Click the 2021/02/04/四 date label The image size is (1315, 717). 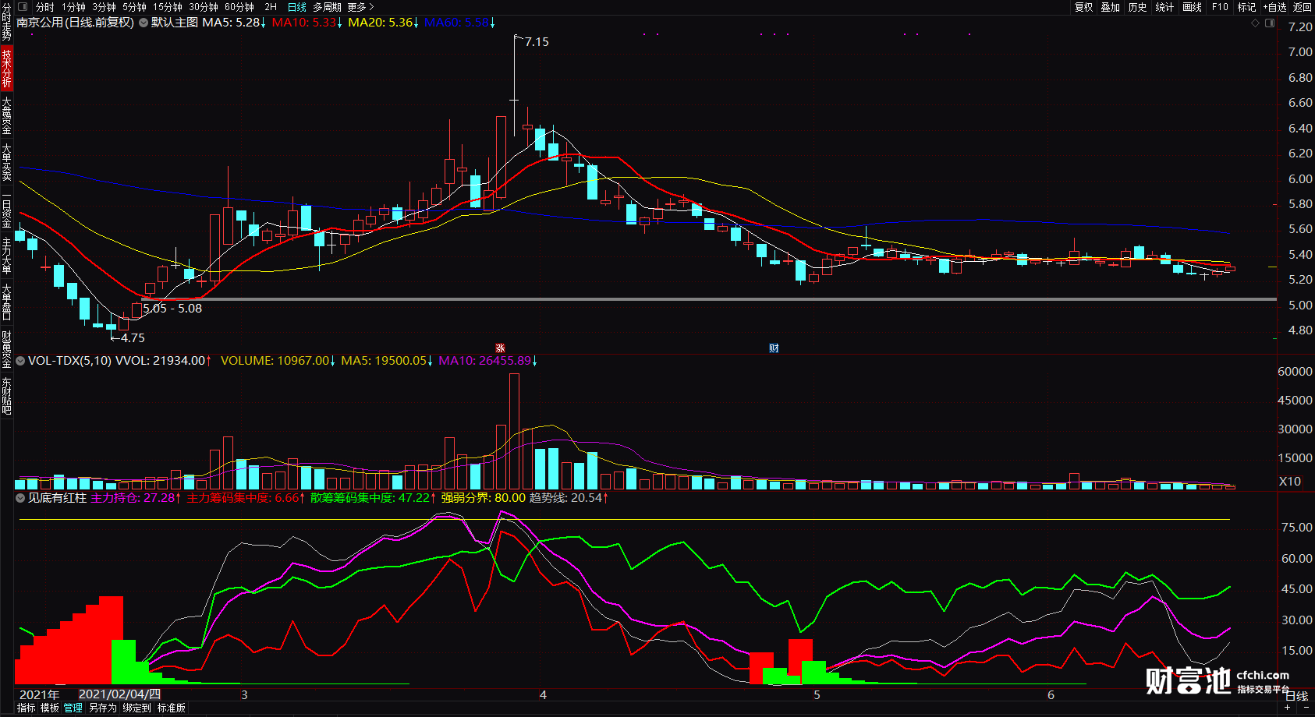point(120,694)
